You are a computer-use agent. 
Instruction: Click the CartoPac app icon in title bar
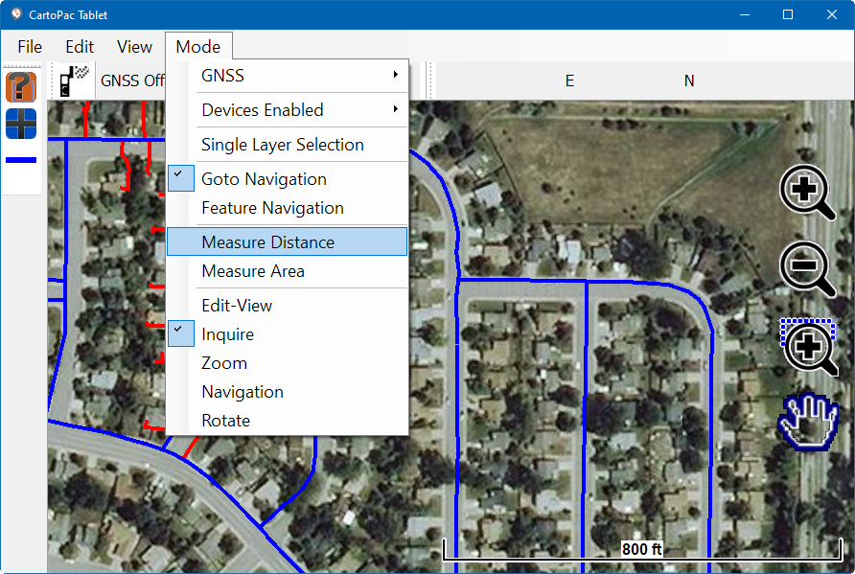(x=15, y=14)
